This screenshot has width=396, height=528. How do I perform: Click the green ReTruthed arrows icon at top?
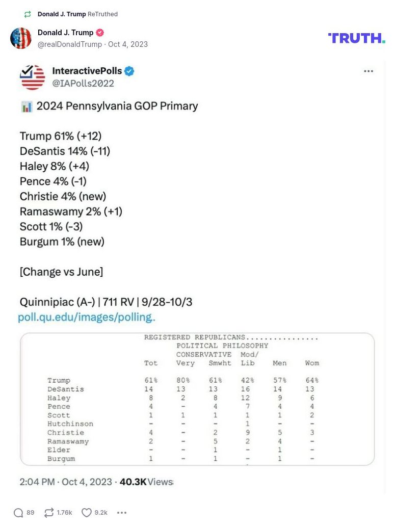click(27, 14)
